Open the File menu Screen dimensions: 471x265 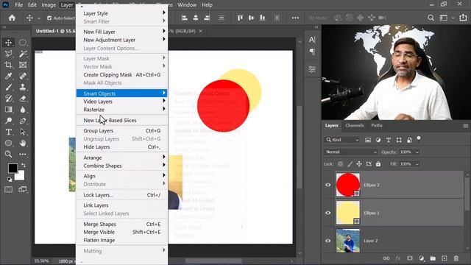pyautogui.click(x=18, y=5)
